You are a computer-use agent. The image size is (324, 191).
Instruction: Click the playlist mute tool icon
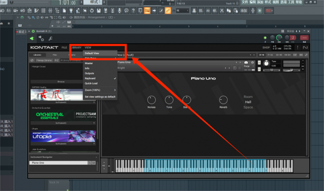42,18
